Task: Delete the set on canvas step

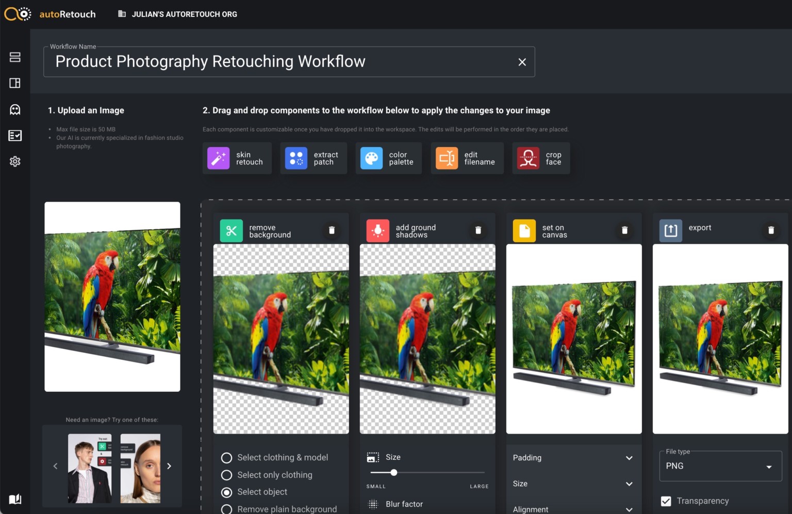Action: pyautogui.click(x=624, y=230)
